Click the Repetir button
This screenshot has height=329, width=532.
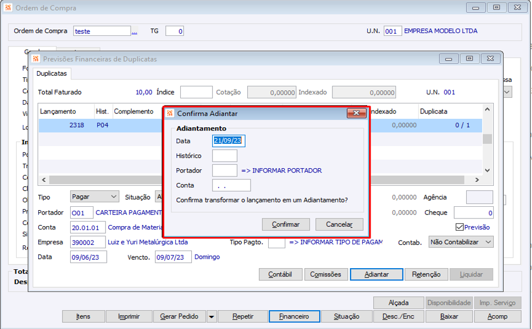coord(243,316)
